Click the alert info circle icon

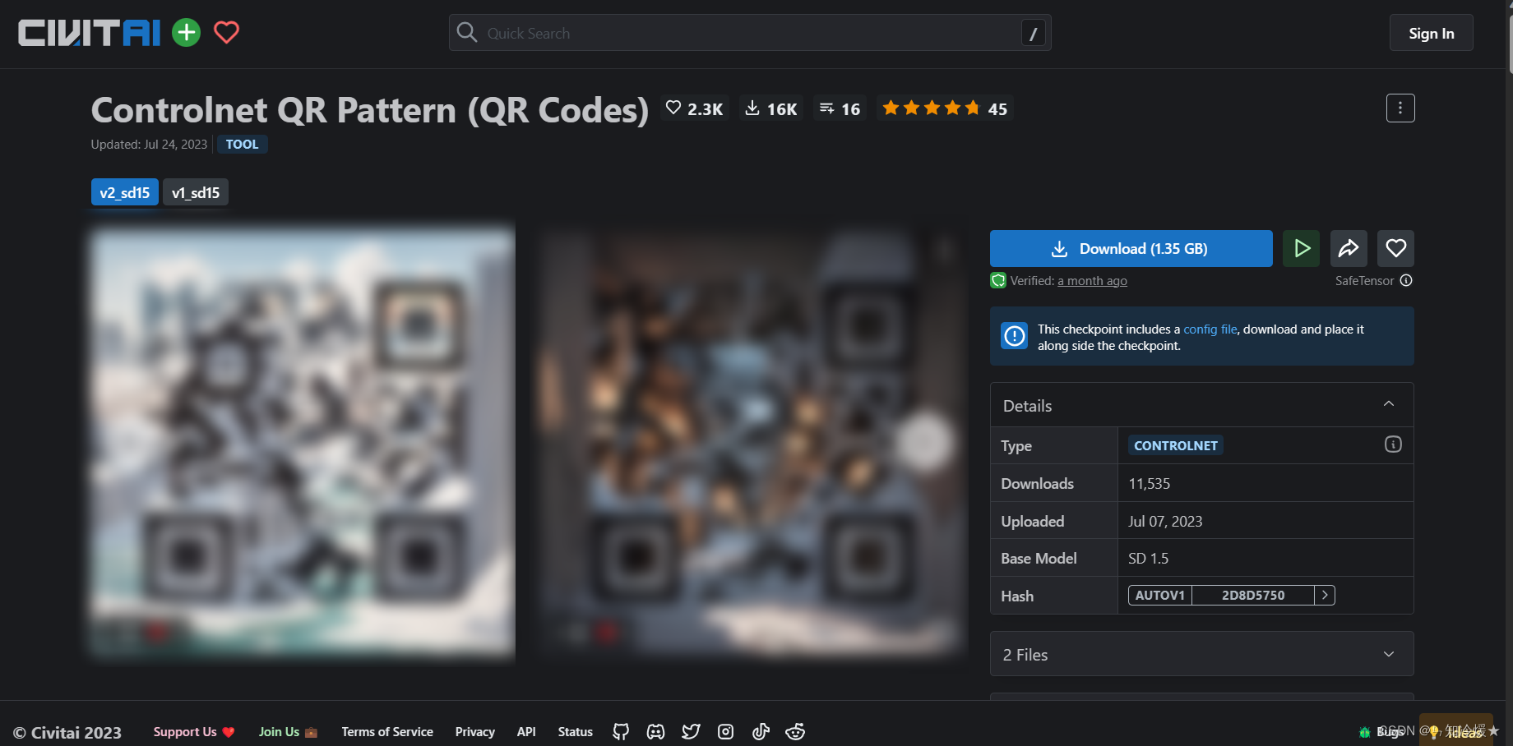[1015, 336]
